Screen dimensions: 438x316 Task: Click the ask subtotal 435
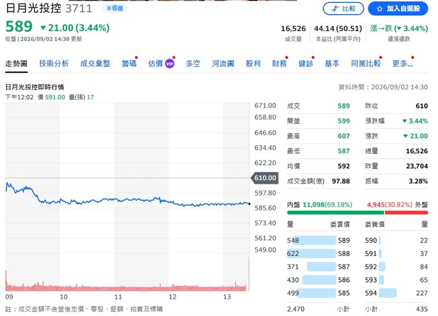point(422,309)
